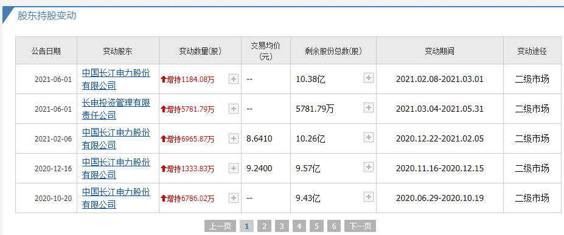The image size is (564, 235).
Task: Click average price 9.2400
Action: (259, 168)
